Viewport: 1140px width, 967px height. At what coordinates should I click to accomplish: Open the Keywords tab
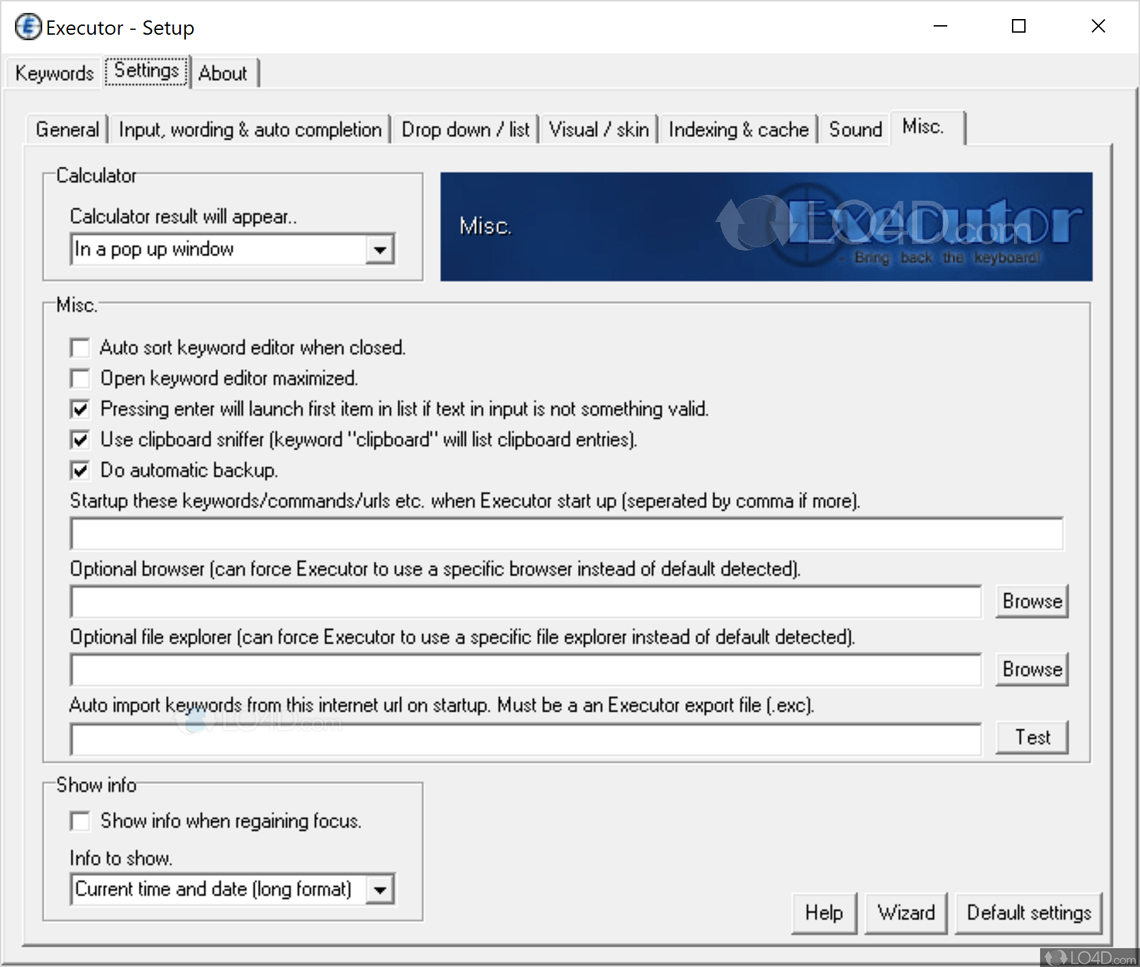54,73
